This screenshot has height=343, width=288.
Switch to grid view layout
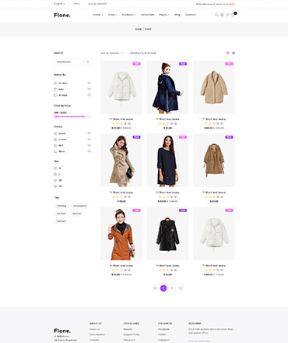228,53
